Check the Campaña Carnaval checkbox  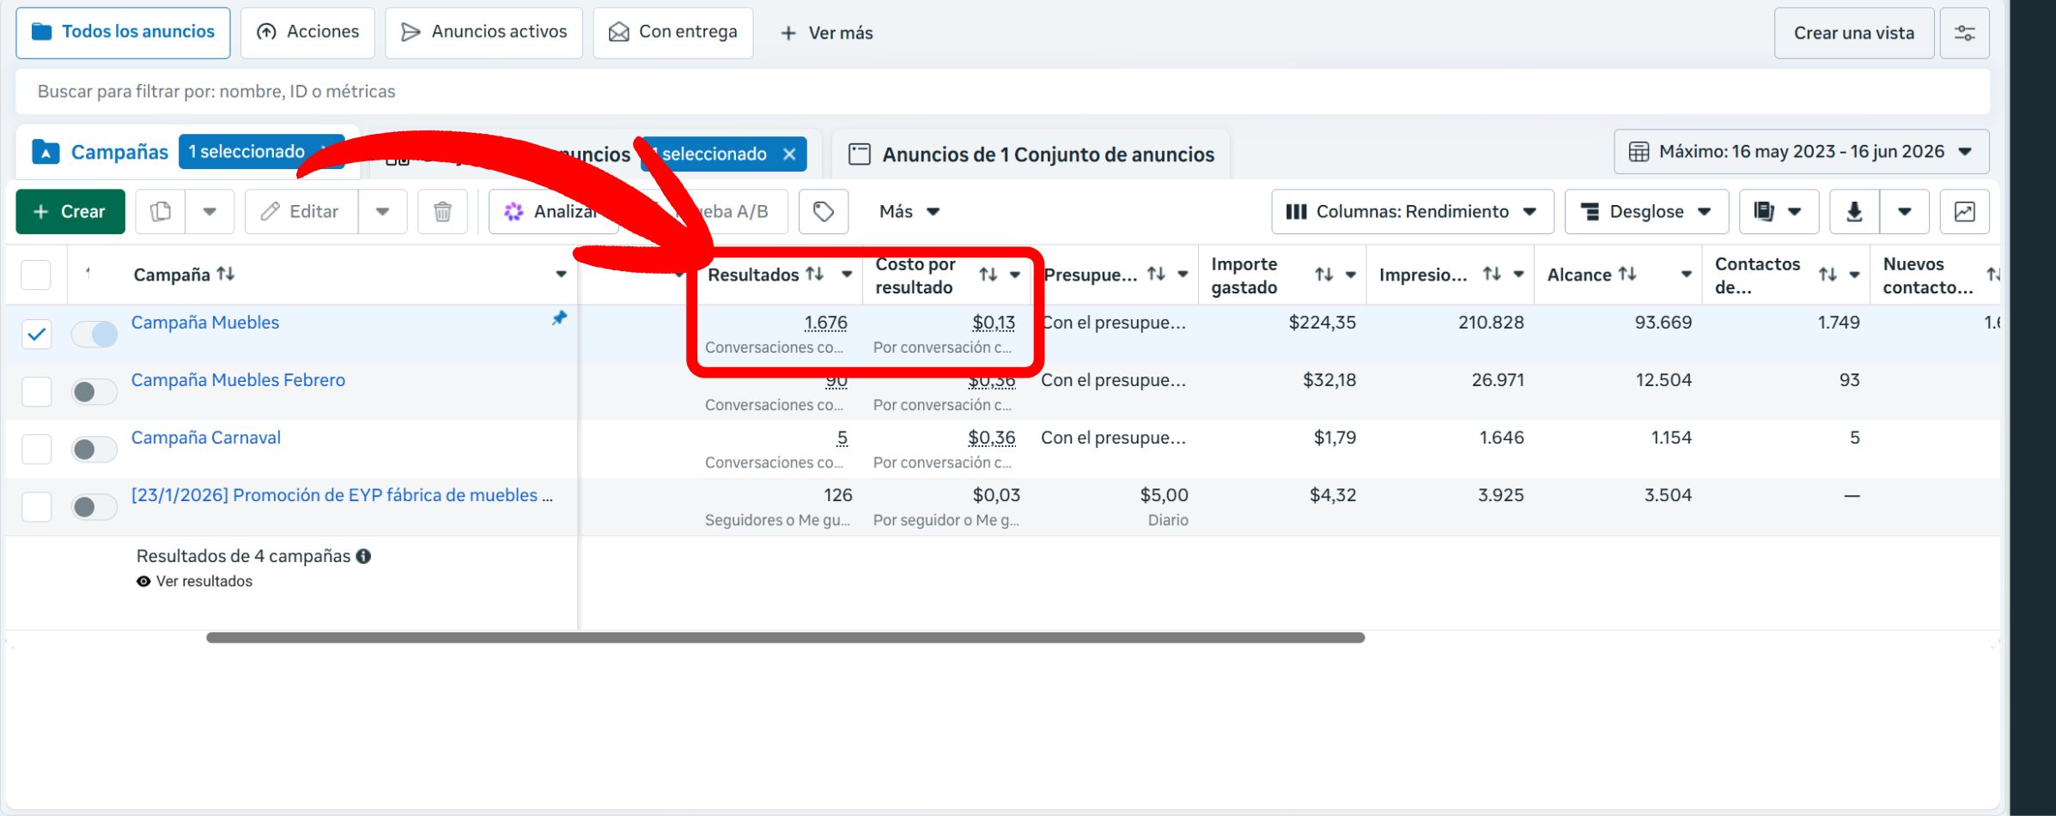pyautogui.click(x=36, y=449)
